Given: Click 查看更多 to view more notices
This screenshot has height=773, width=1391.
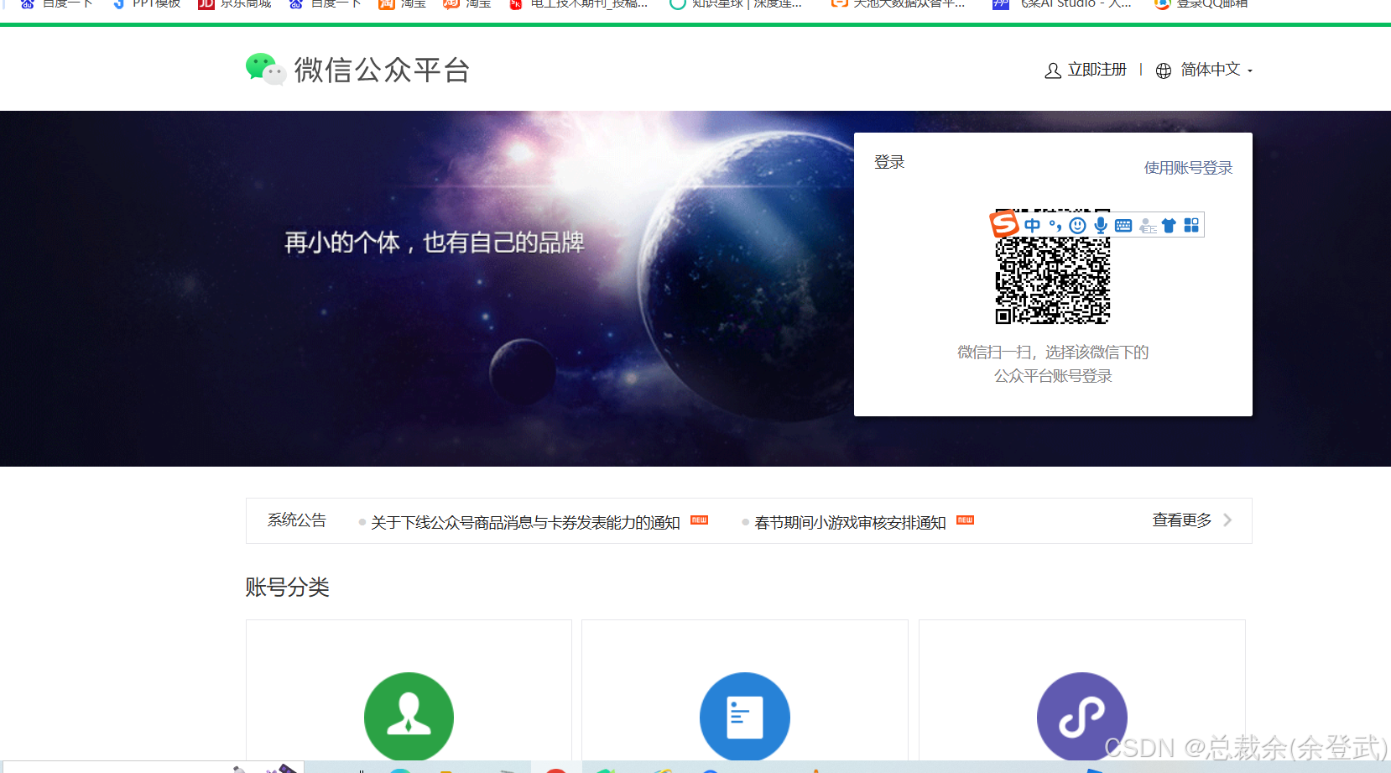Looking at the screenshot, I should tap(1182, 520).
